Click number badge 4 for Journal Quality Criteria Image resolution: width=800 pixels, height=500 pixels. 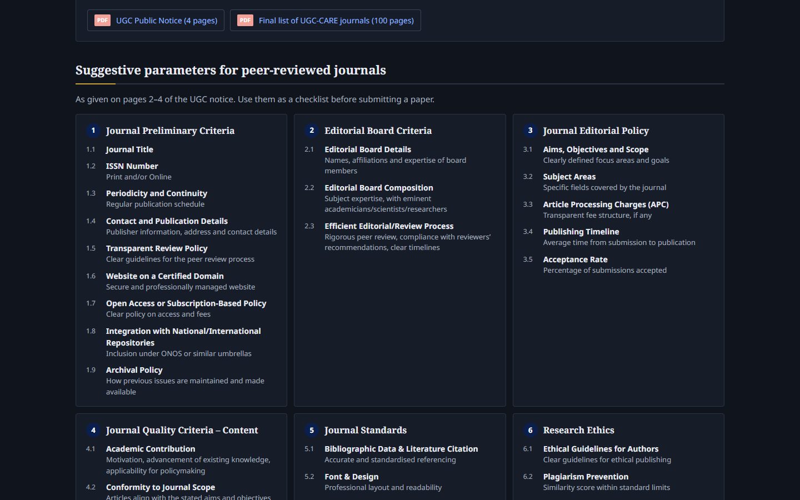click(x=93, y=430)
